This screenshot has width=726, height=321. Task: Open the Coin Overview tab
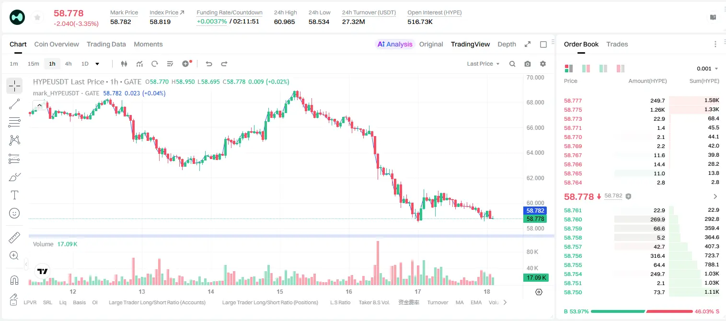57,44
